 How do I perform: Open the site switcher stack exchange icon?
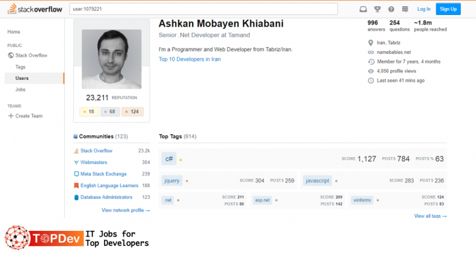pyautogui.click(x=405, y=9)
